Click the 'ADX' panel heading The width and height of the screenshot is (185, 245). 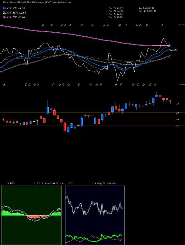[x=70, y=183]
